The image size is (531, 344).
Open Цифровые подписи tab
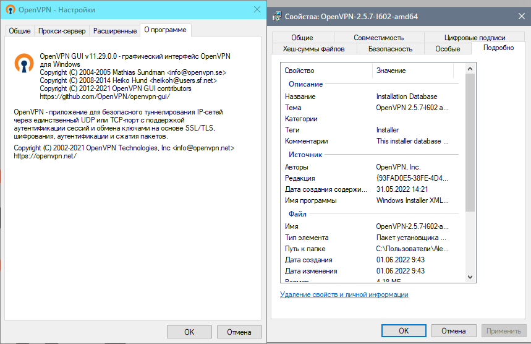coord(475,38)
